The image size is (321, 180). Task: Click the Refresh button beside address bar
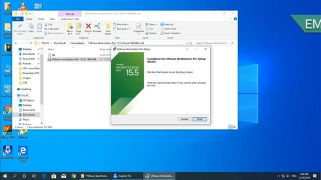[x=191, y=43]
